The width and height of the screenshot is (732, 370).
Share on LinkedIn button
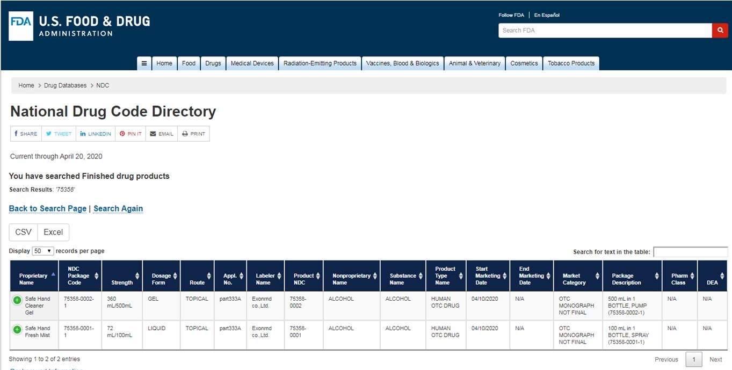96,134
